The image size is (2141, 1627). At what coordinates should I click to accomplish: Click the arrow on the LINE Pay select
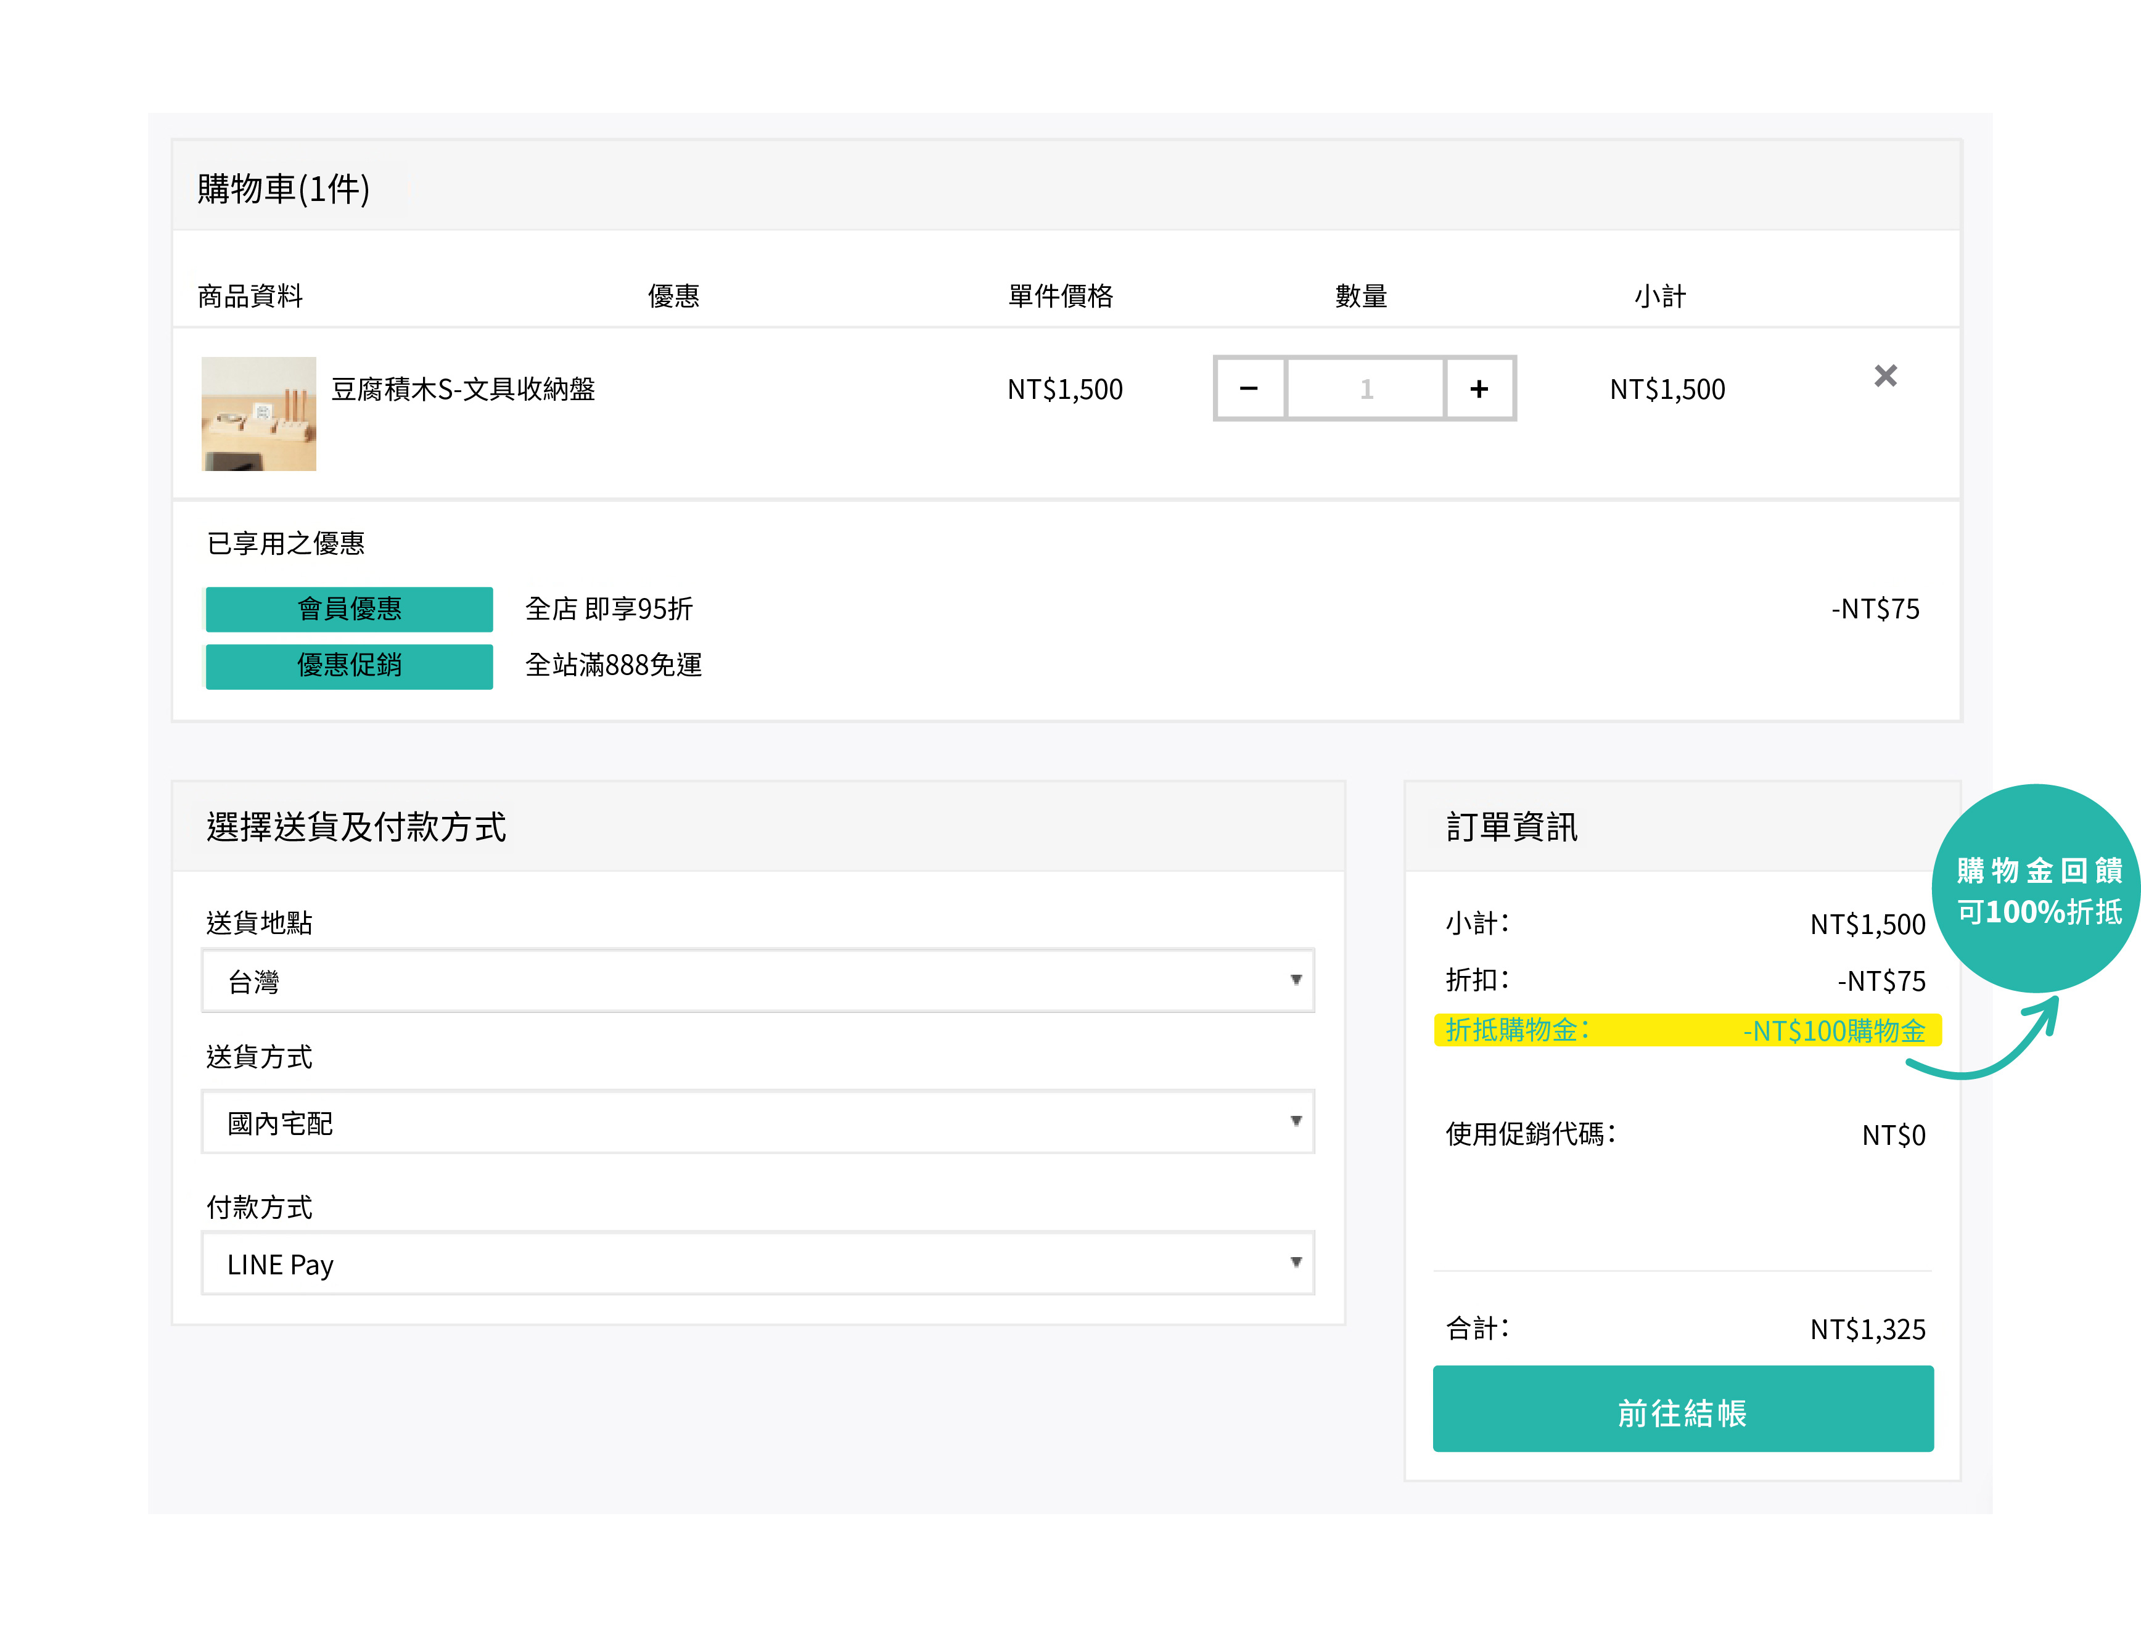pos(1295,1262)
